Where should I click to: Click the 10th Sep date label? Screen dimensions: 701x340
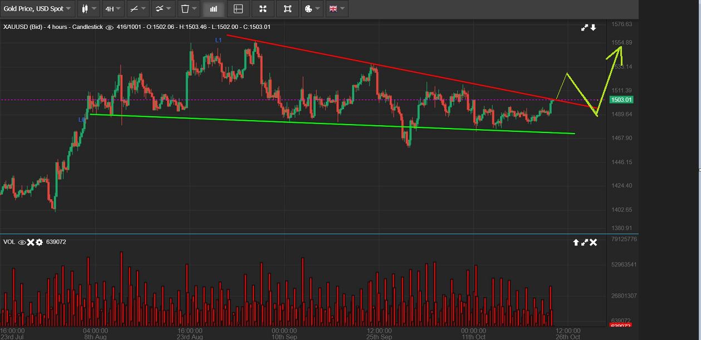pyautogui.click(x=284, y=337)
